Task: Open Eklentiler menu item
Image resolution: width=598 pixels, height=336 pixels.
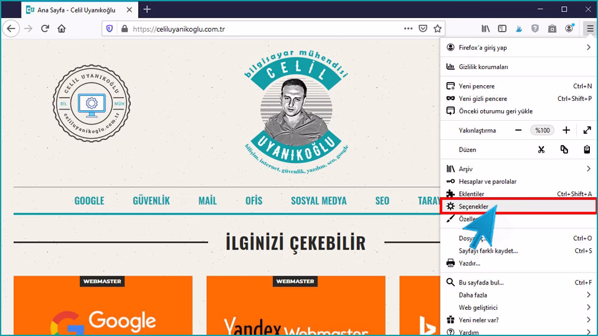Action: point(519,194)
